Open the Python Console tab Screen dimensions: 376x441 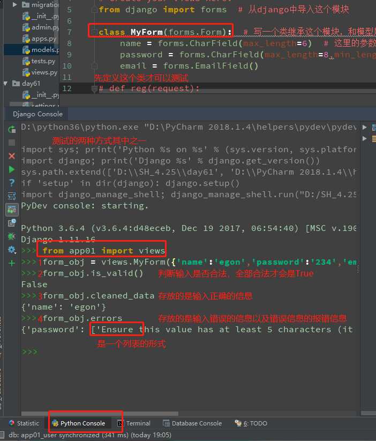pyautogui.click(x=79, y=423)
